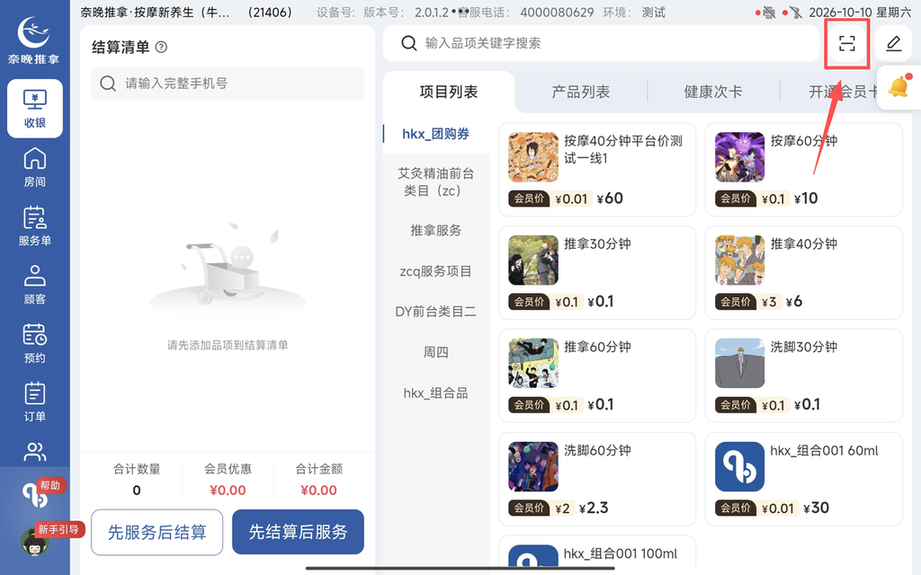Screen dimensions: 921x575
Task: Select the 推拿服务 category
Action: click(436, 231)
